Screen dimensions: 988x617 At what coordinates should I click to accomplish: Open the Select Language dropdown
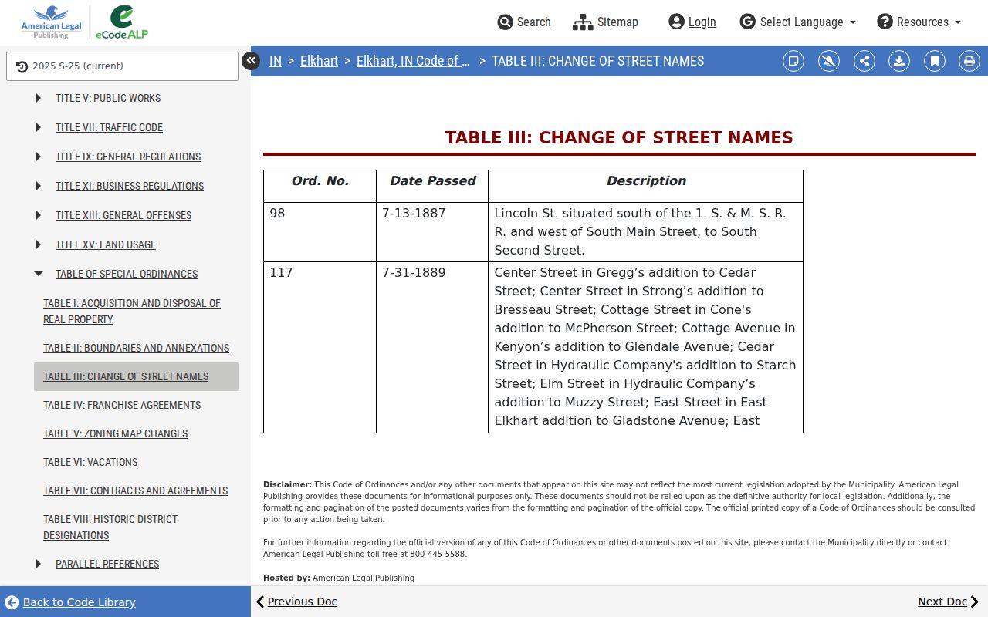tap(798, 22)
